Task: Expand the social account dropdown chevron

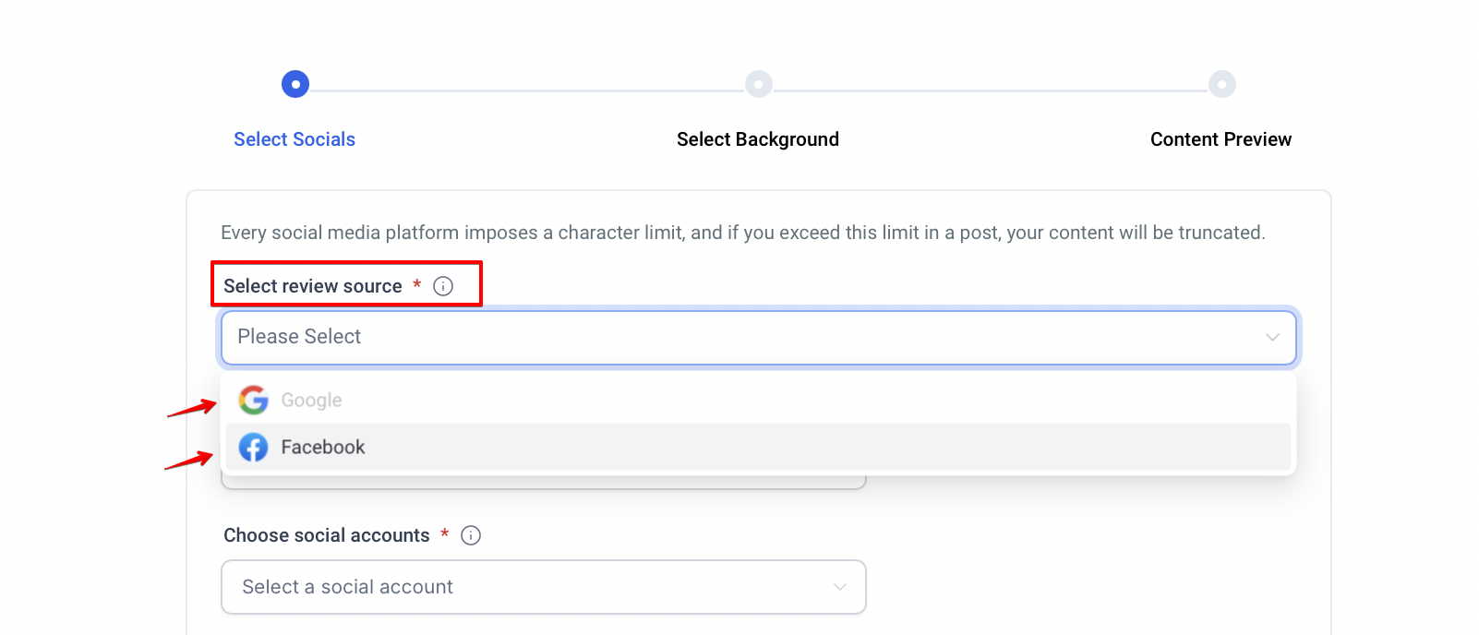Action: [x=840, y=587]
